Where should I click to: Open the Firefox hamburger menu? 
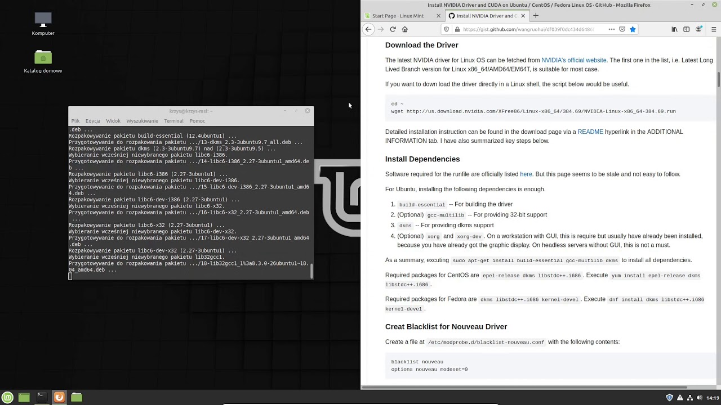(x=713, y=29)
